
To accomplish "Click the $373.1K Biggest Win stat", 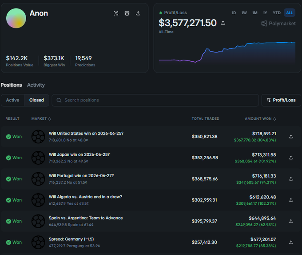I will (x=54, y=61).
